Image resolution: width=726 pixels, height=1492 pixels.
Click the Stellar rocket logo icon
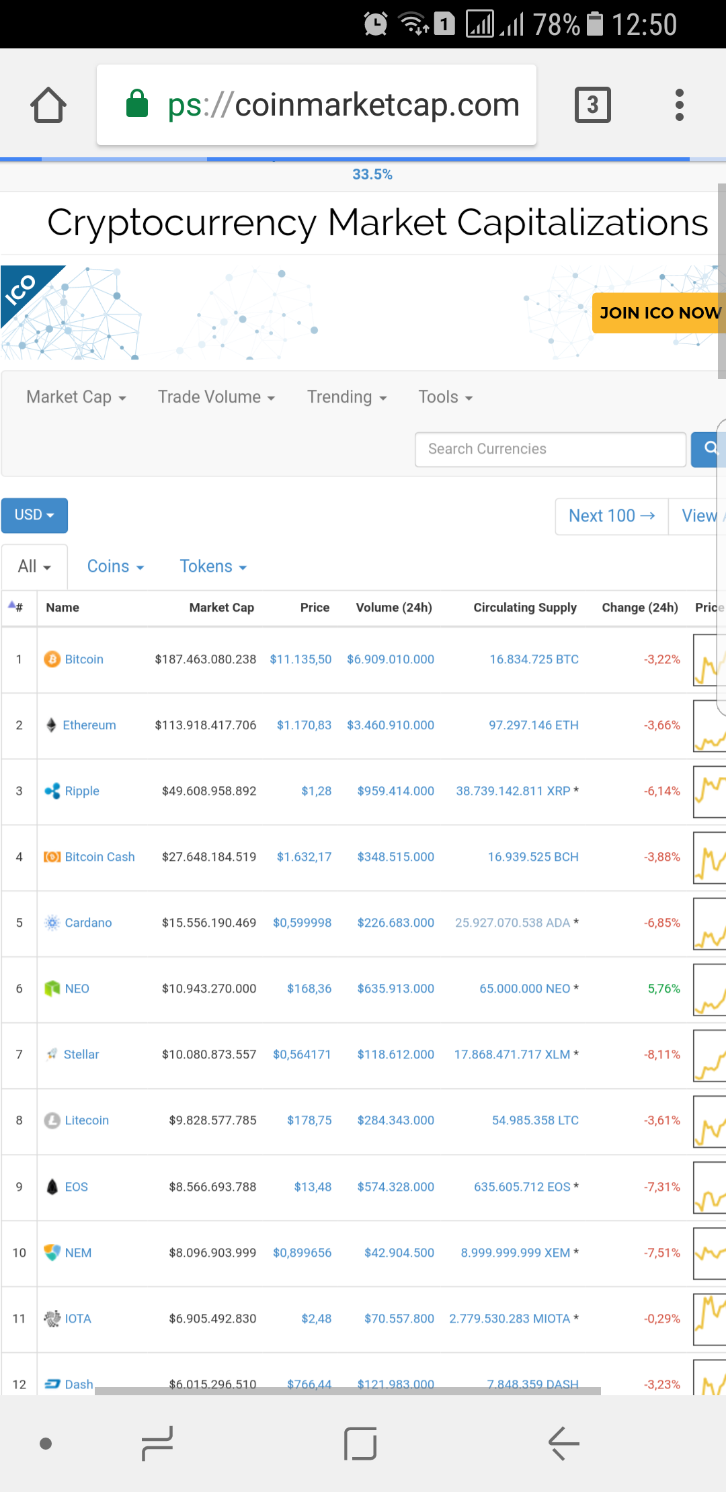pos(52,1054)
